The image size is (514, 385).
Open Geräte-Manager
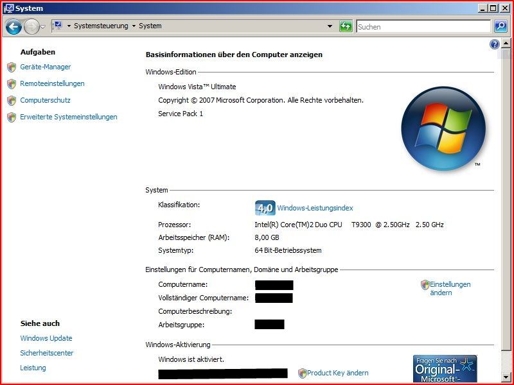point(45,67)
